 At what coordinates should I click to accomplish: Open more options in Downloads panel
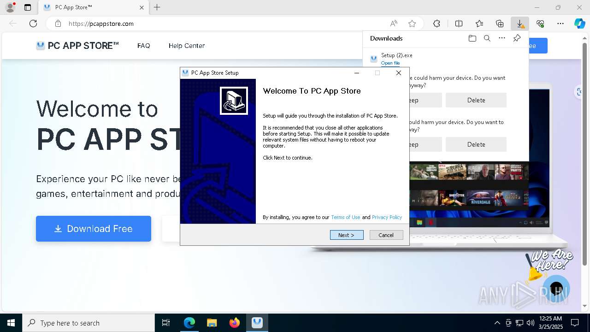(502, 38)
